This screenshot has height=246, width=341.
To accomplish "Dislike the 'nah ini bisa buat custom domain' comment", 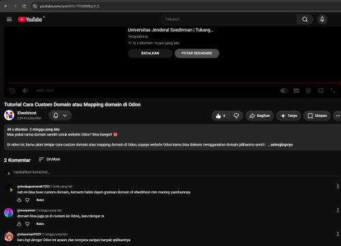I will click(x=27, y=200).
